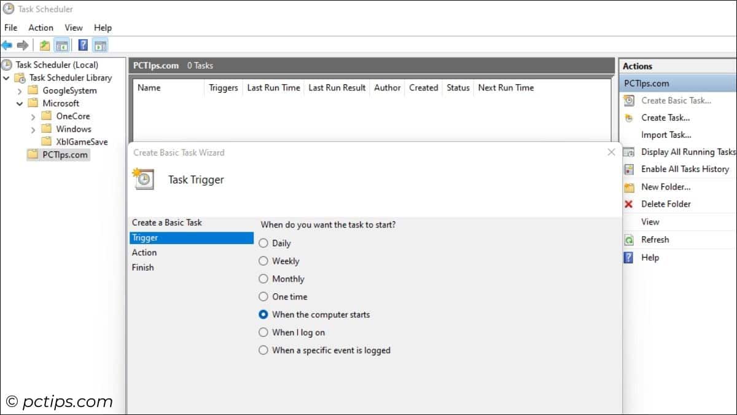Viewport: 737px width, 415px height.
Task: Select When a specific event is logged
Action: pos(263,350)
